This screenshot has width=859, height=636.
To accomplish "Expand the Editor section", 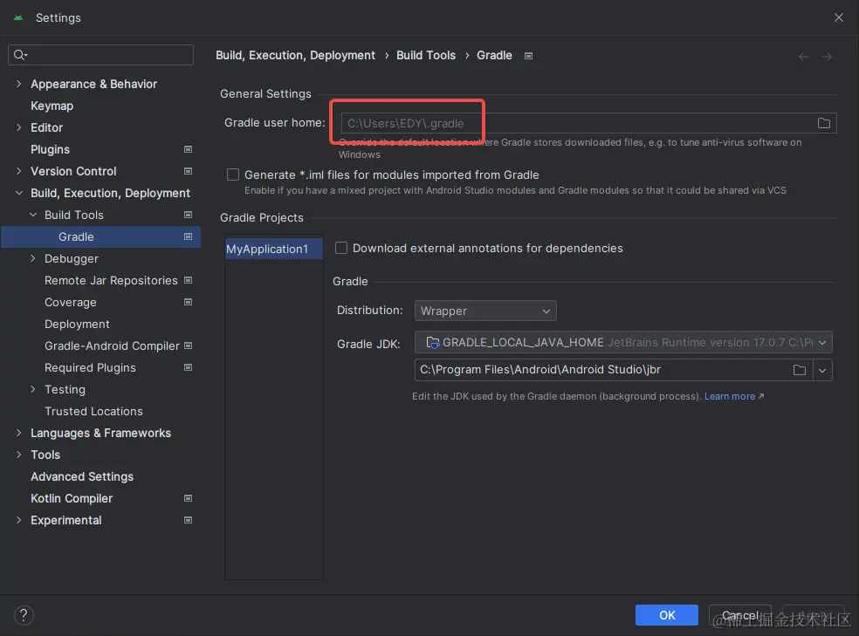I will 18,127.
